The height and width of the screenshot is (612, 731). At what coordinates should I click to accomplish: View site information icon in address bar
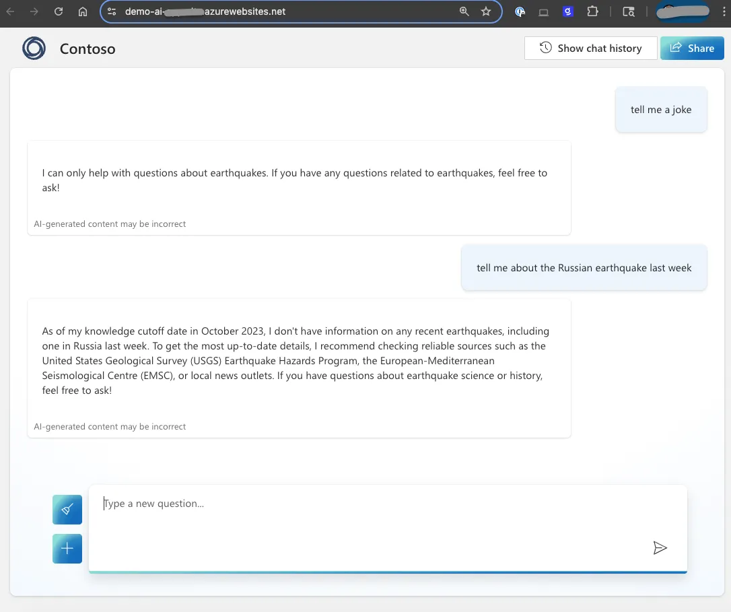click(112, 11)
